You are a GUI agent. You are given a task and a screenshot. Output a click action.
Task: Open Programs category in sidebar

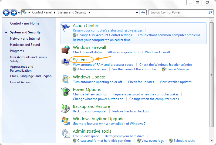point(17,51)
